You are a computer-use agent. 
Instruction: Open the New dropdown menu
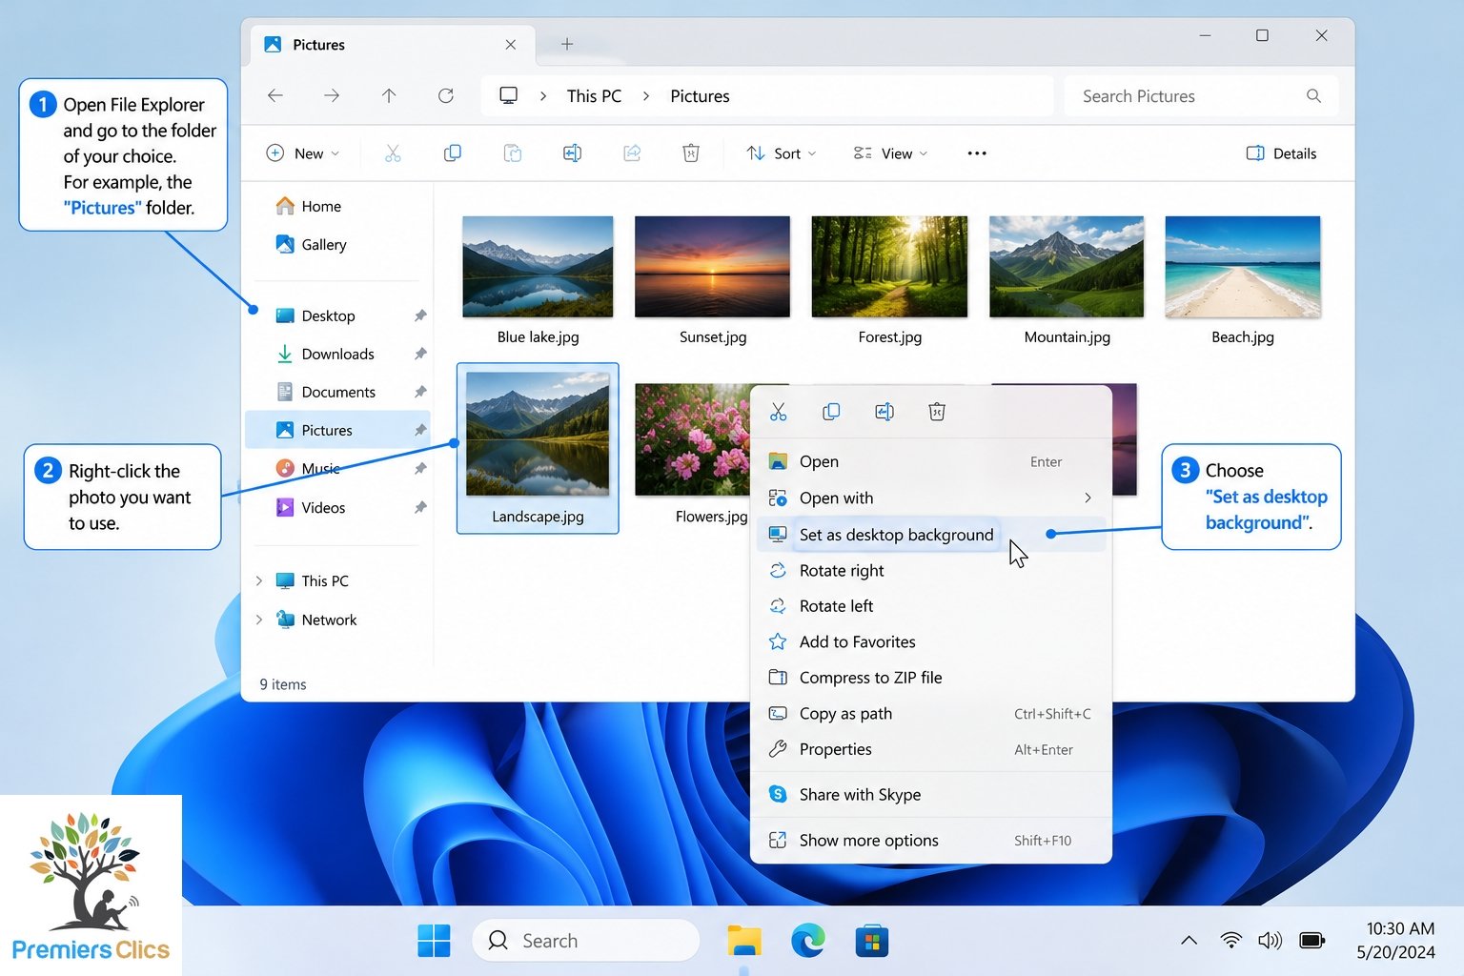coord(302,153)
